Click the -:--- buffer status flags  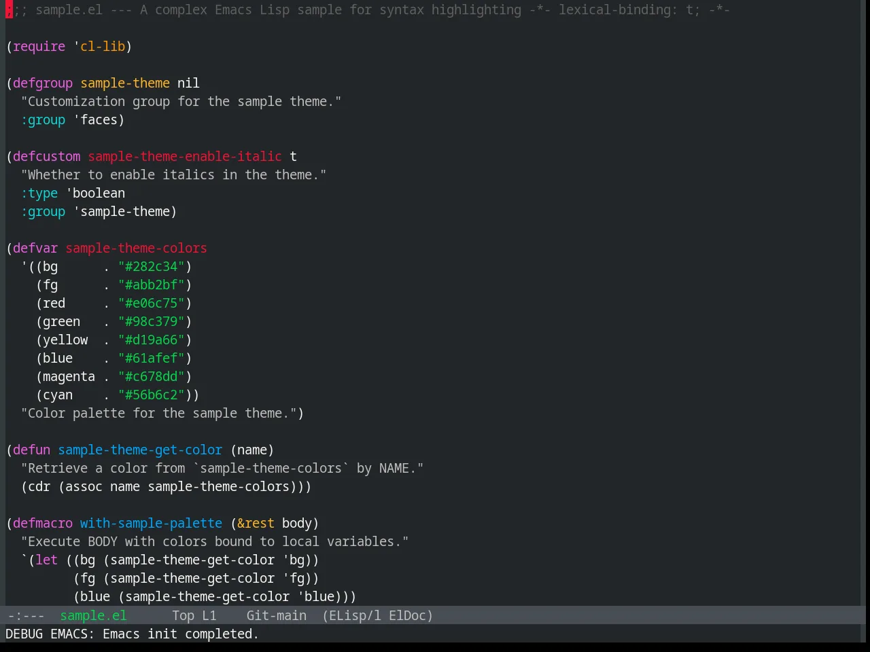click(26, 615)
